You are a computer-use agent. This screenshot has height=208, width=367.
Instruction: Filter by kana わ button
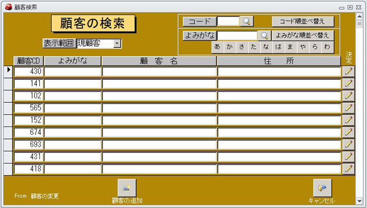[328, 47]
